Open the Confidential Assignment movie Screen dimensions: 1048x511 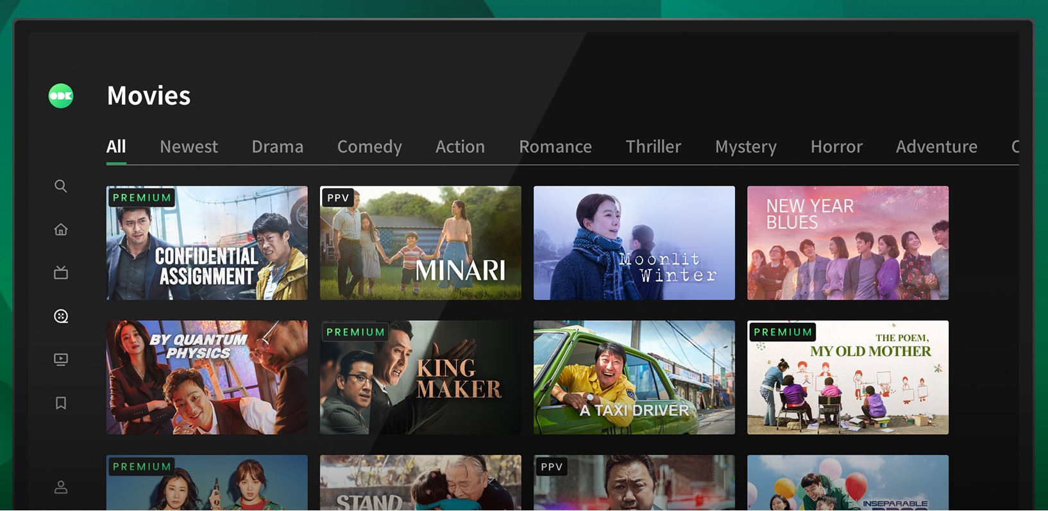[x=207, y=243]
